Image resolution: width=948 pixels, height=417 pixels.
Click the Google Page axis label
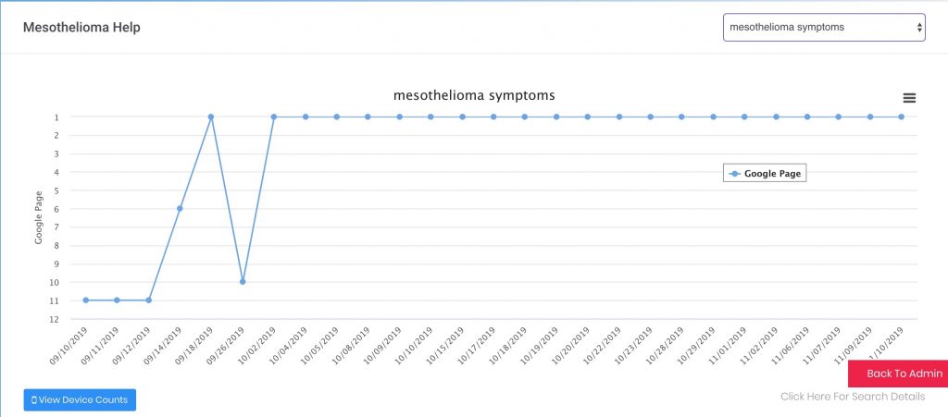tap(39, 218)
